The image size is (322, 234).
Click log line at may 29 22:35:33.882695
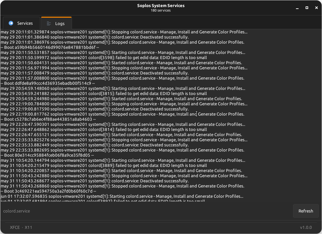[122, 150]
